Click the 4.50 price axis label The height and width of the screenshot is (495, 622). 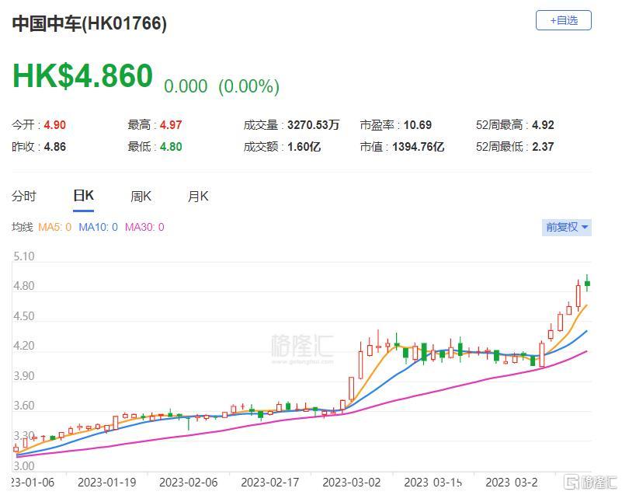[24, 316]
